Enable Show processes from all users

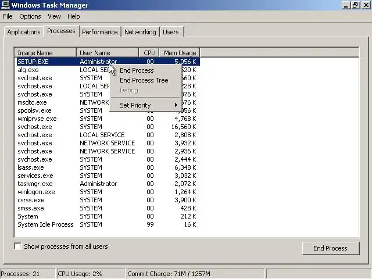click(x=18, y=246)
